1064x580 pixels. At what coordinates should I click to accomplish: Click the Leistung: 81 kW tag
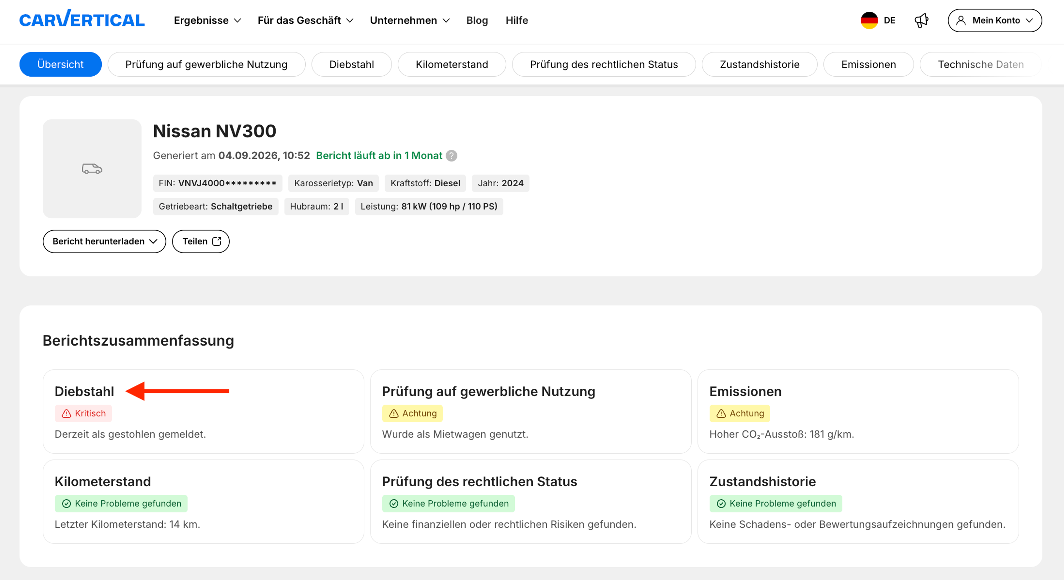pyautogui.click(x=429, y=206)
